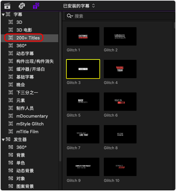Click the Glitch 4 name label

(x=111, y=83)
